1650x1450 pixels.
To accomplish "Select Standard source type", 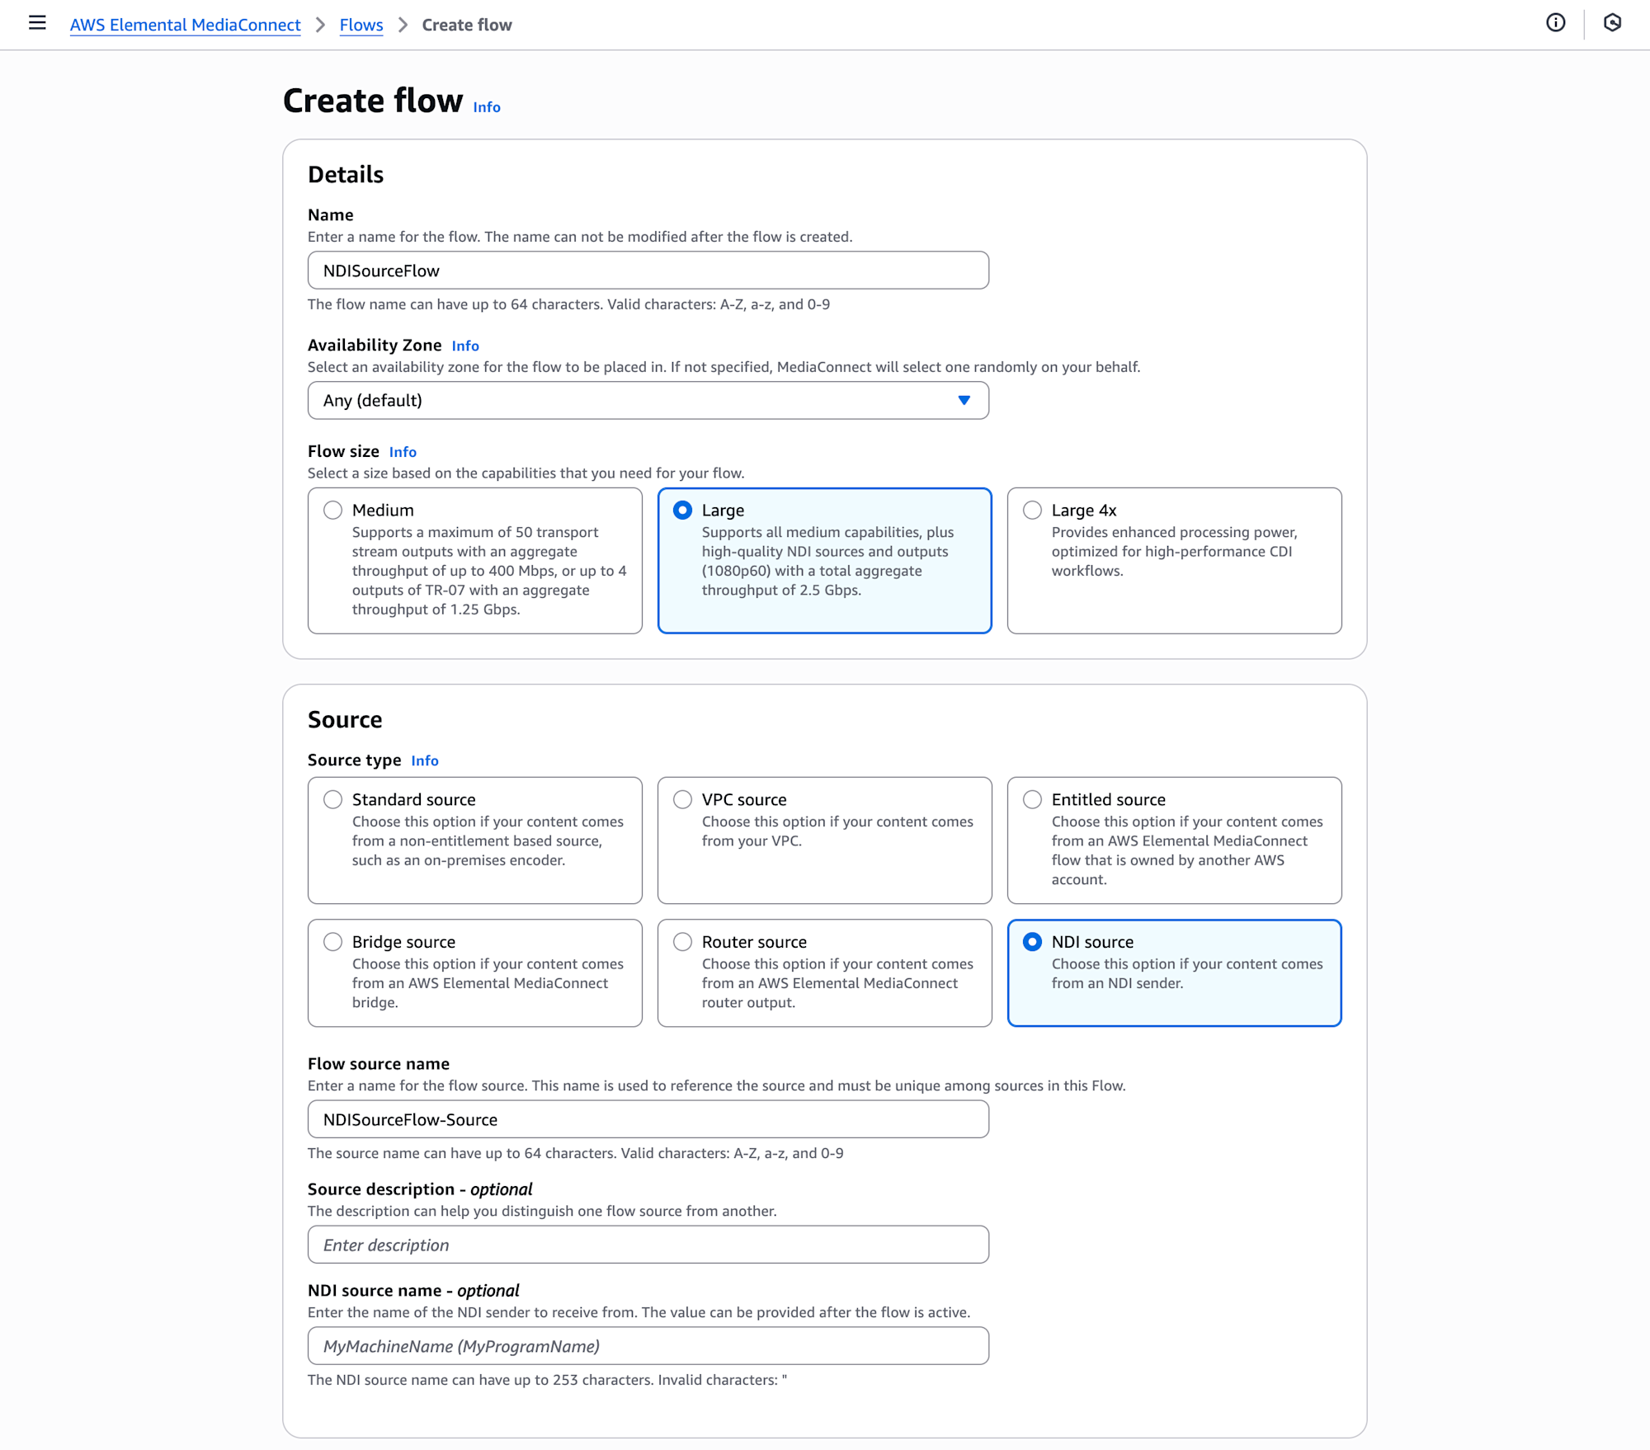I will coord(333,800).
